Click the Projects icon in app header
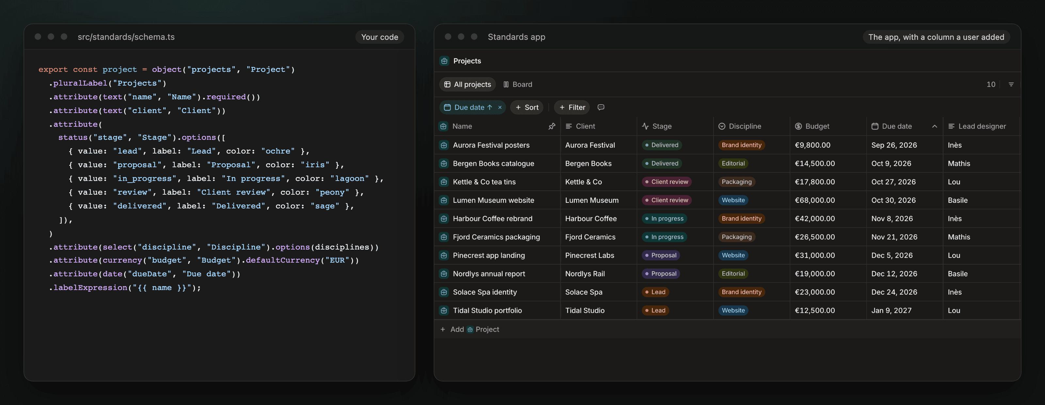 coord(444,61)
